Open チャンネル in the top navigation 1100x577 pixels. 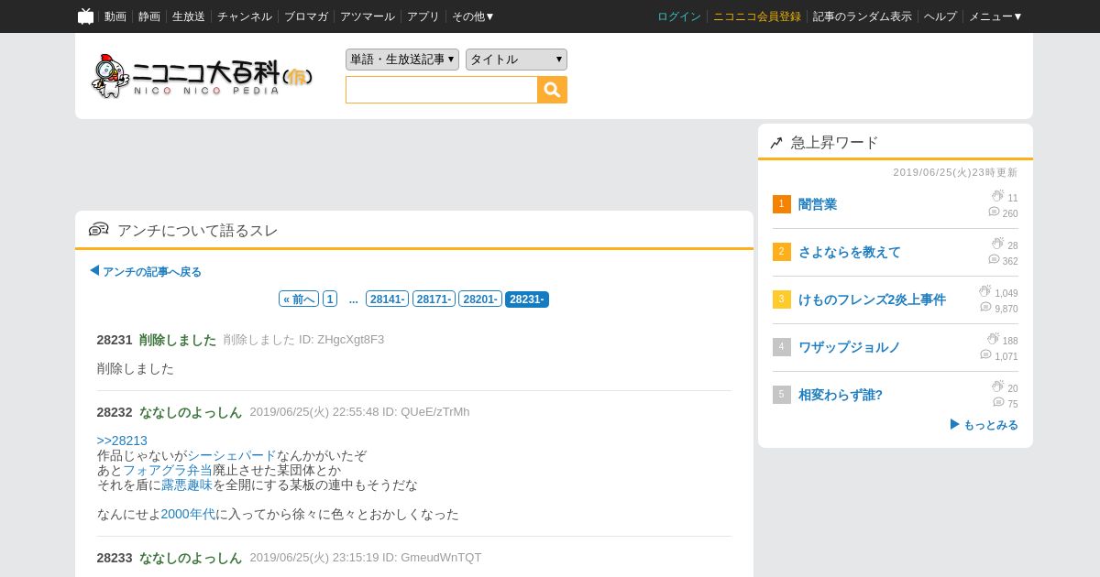pyautogui.click(x=245, y=16)
